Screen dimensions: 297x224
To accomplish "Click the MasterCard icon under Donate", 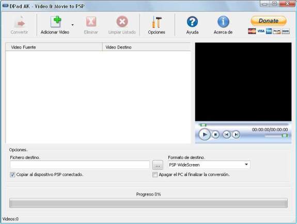I will (252, 31).
